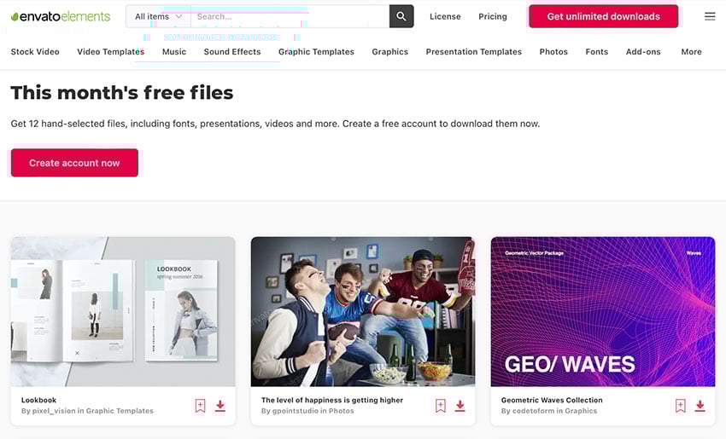Viewport: 726px width, 439px height.
Task: Open the More categories menu
Action: [x=691, y=52]
